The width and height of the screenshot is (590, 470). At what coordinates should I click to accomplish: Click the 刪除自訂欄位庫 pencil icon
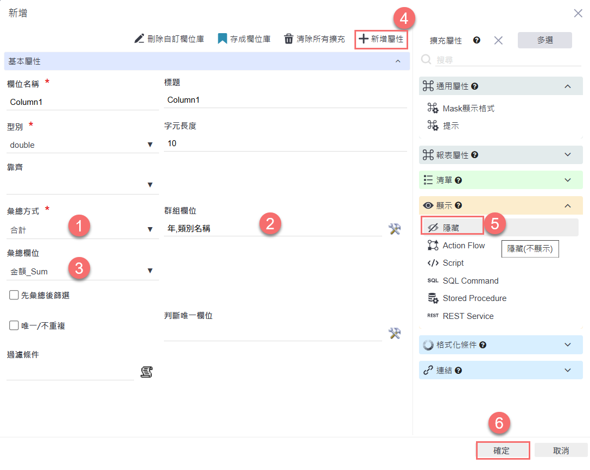coord(139,39)
